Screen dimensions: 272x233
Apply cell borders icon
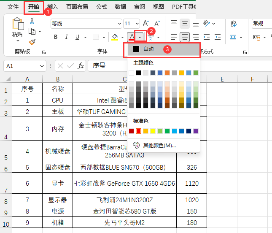coord(96,37)
